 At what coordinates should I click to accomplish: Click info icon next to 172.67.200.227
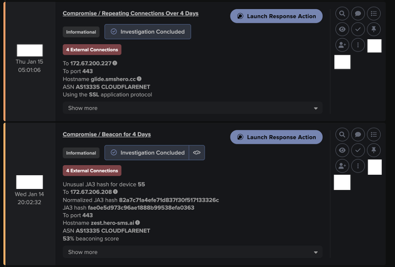click(115, 63)
